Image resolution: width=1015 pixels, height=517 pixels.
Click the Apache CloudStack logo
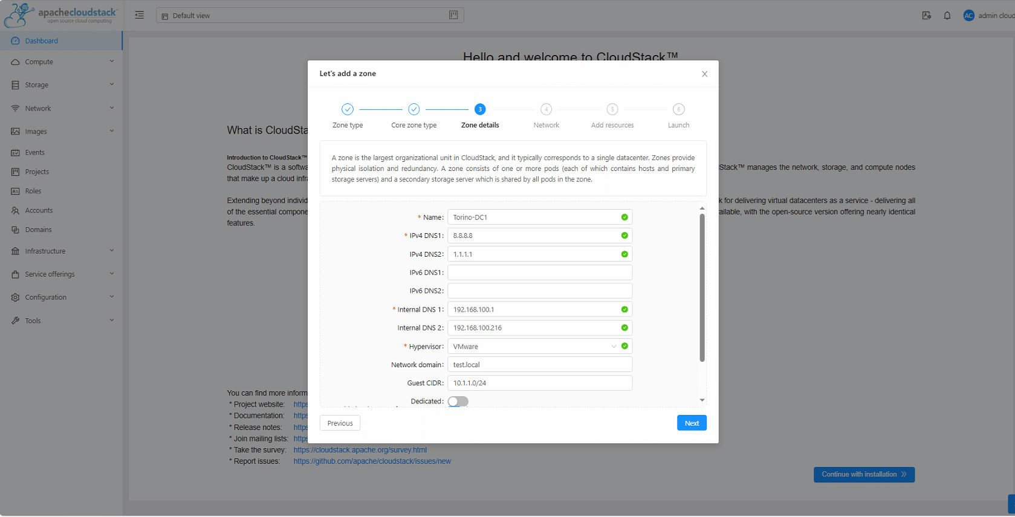[x=60, y=15]
